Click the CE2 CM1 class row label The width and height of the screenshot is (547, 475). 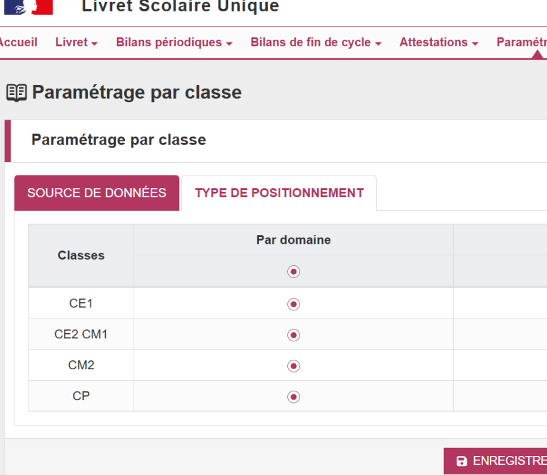point(81,334)
